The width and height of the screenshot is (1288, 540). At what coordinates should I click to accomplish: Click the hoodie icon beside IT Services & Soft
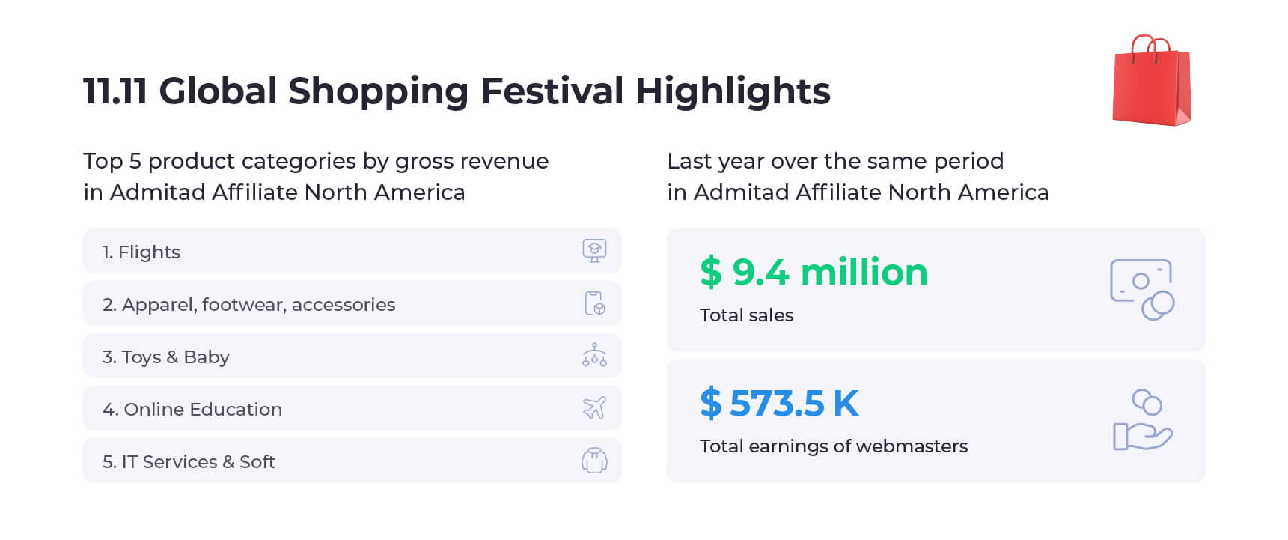pos(594,460)
